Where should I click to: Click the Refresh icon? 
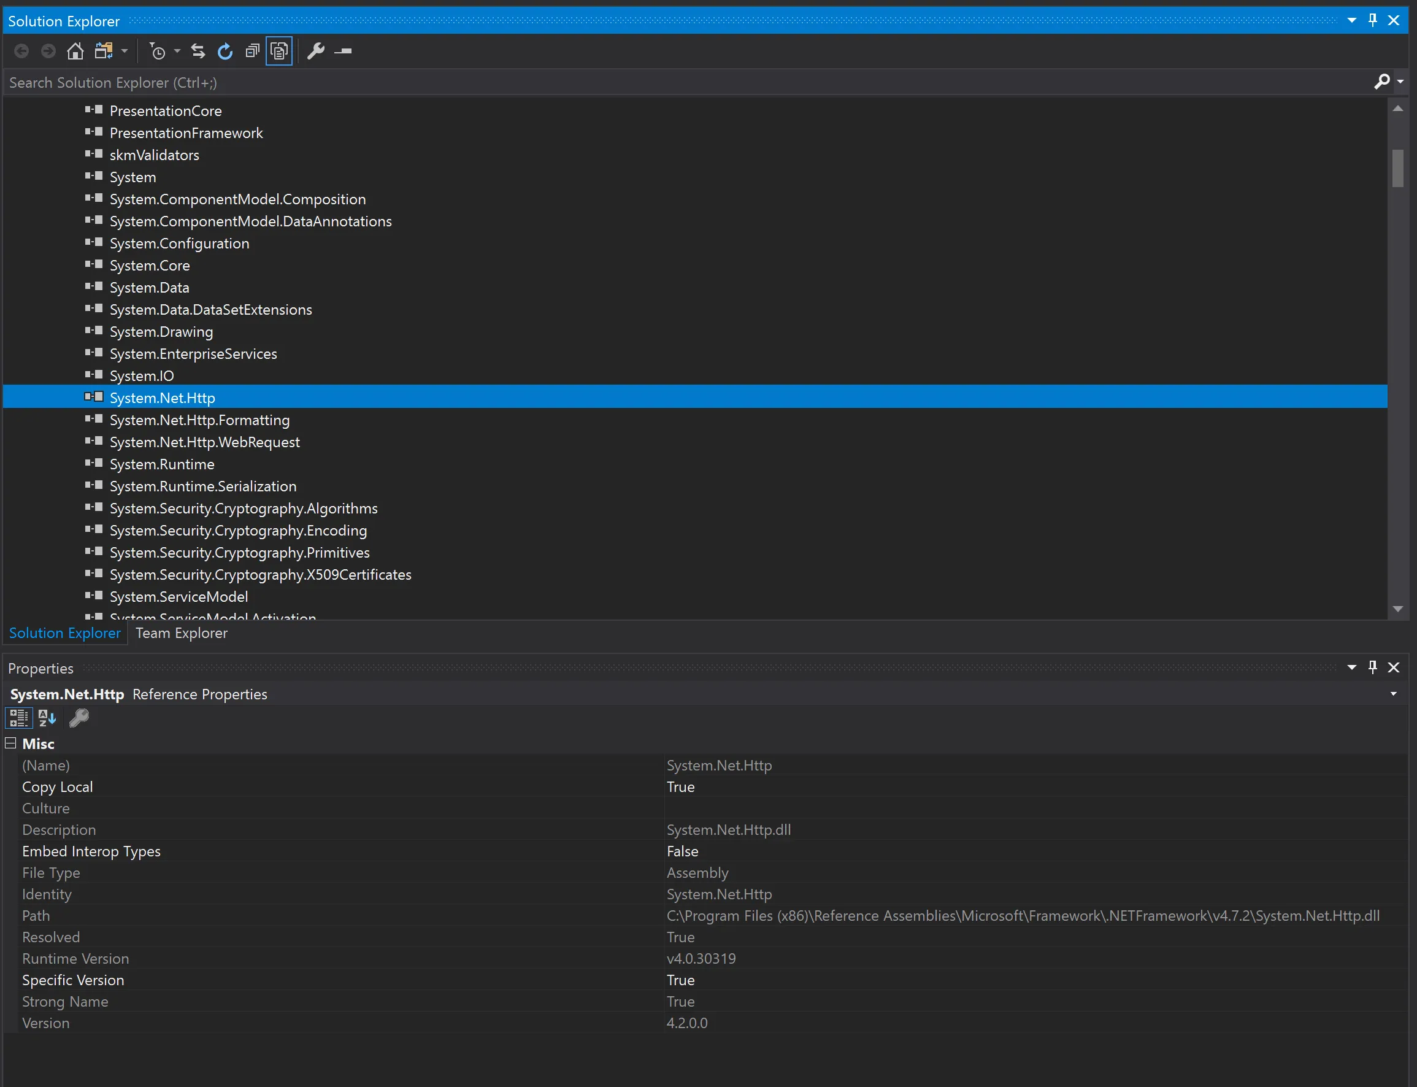click(225, 51)
